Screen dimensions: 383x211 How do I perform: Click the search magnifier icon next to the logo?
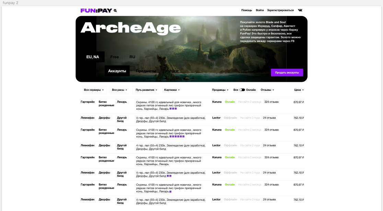point(115,11)
